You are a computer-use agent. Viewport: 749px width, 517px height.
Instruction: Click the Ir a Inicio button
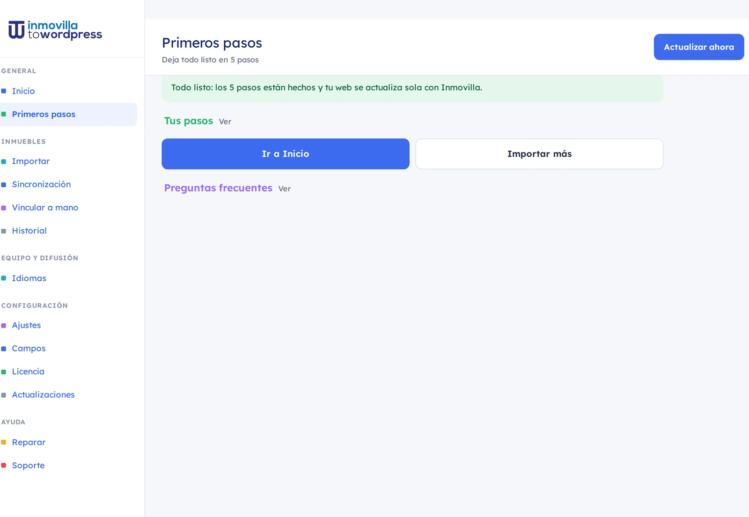(x=286, y=154)
